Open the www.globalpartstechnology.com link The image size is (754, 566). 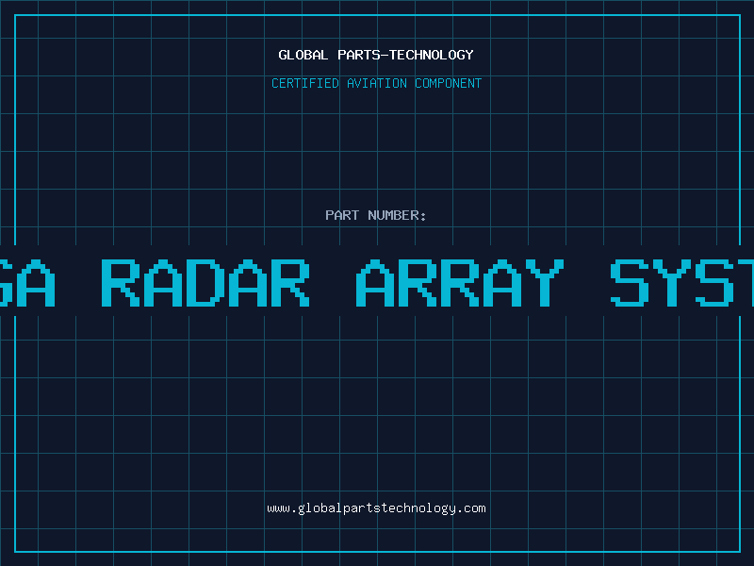pyautogui.click(x=376, y=508)
